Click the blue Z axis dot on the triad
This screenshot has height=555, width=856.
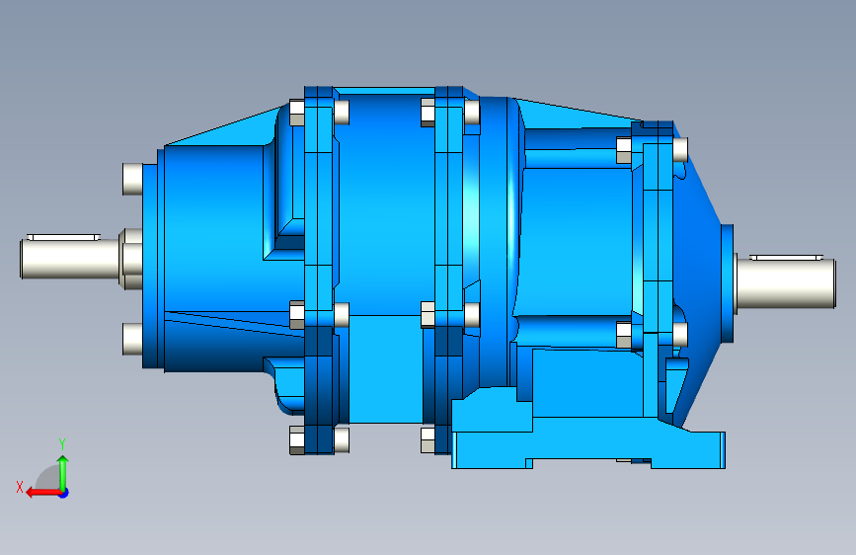coord(64,493)
